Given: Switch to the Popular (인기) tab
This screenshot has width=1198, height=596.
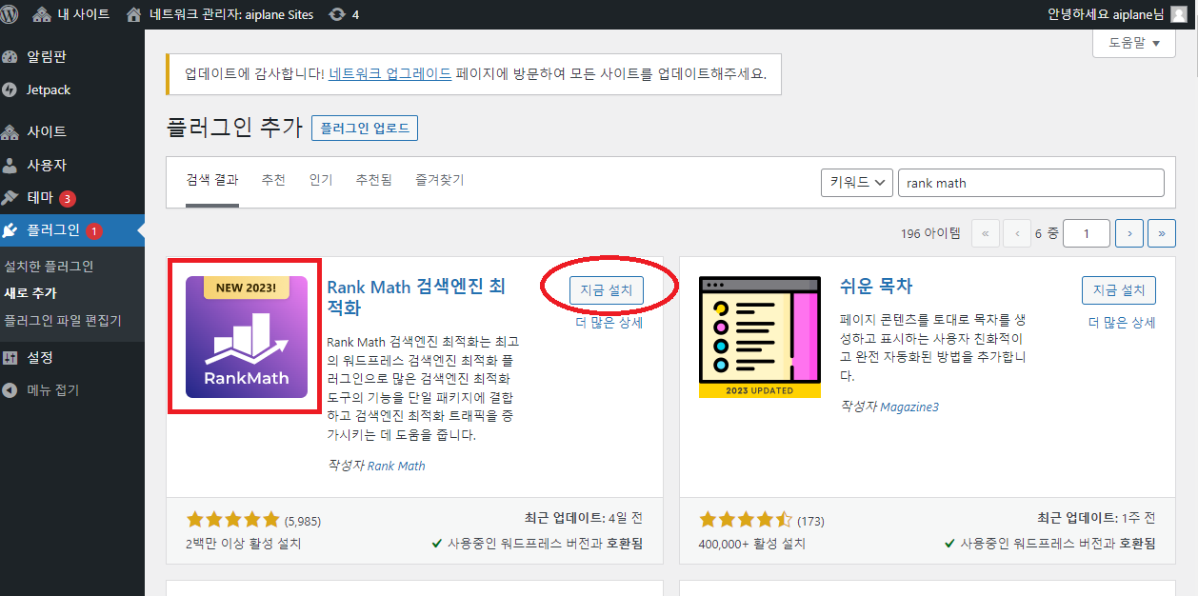Looking at the screenshot, I should 321,180.
